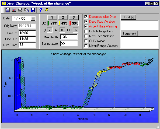The height and width of the screenshot is (129, 160).
Task: Enable the Out-of-Range Error checkbox
Action: pos(86,31)
